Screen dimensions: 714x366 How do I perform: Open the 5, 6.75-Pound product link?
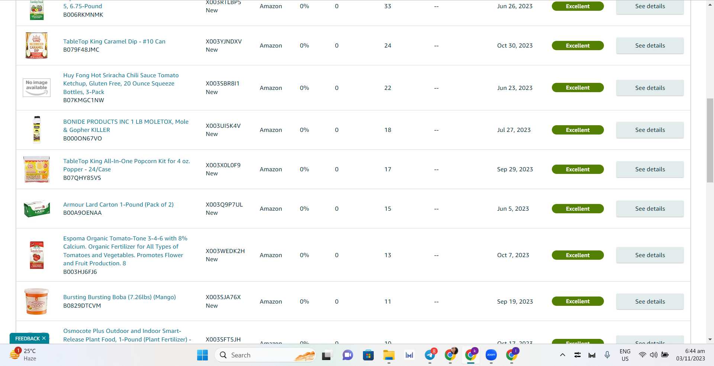(83, 6)
